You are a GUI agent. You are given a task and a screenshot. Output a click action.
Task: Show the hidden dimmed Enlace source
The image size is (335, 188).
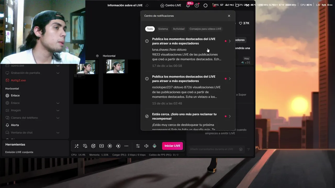point(58,103)
